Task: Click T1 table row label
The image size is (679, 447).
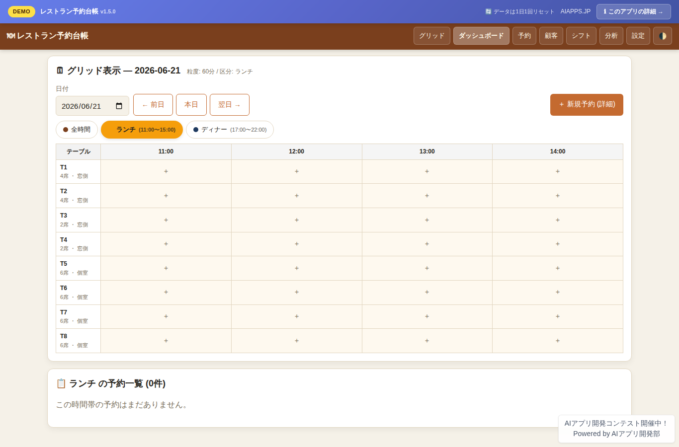Action: 79,171
